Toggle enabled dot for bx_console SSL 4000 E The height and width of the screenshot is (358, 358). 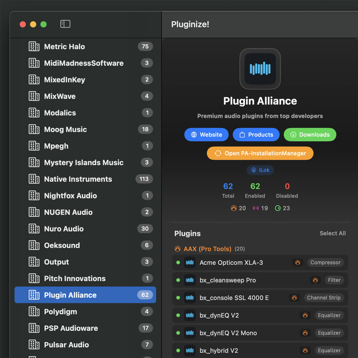pos(178,298)
